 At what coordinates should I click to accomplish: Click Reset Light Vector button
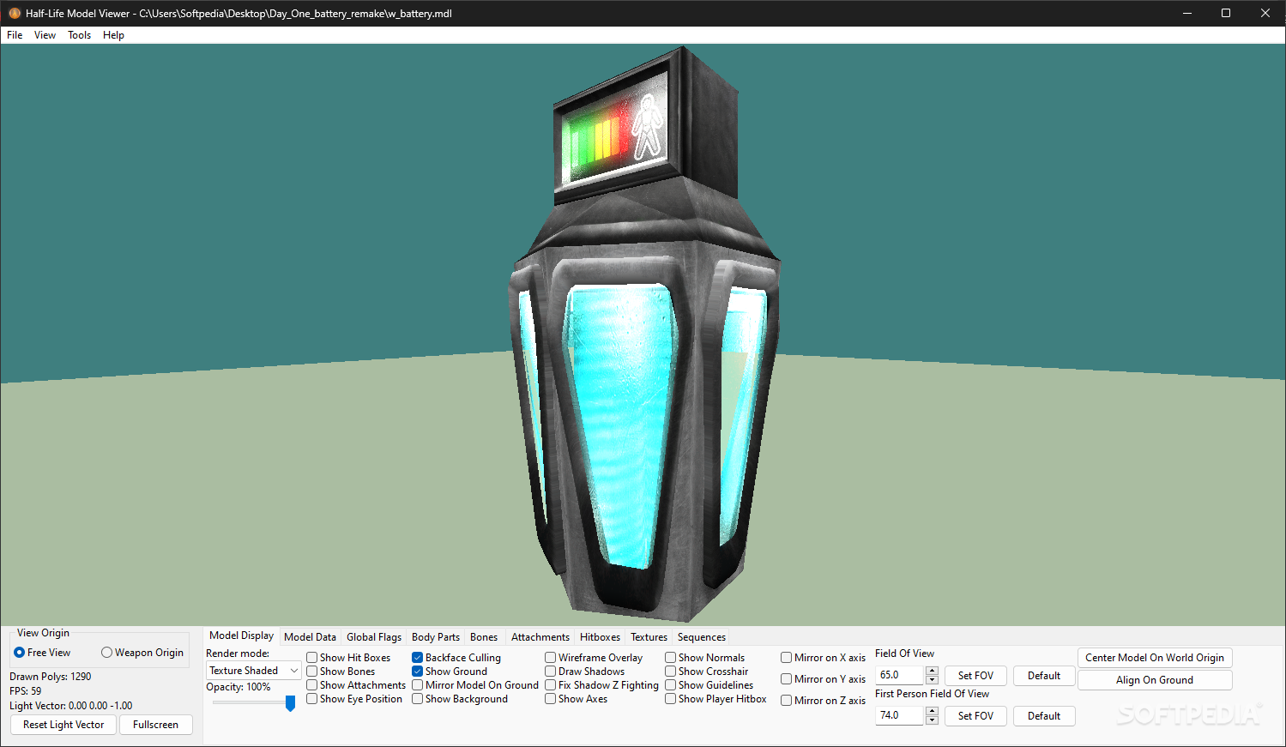tap(63, 724)
